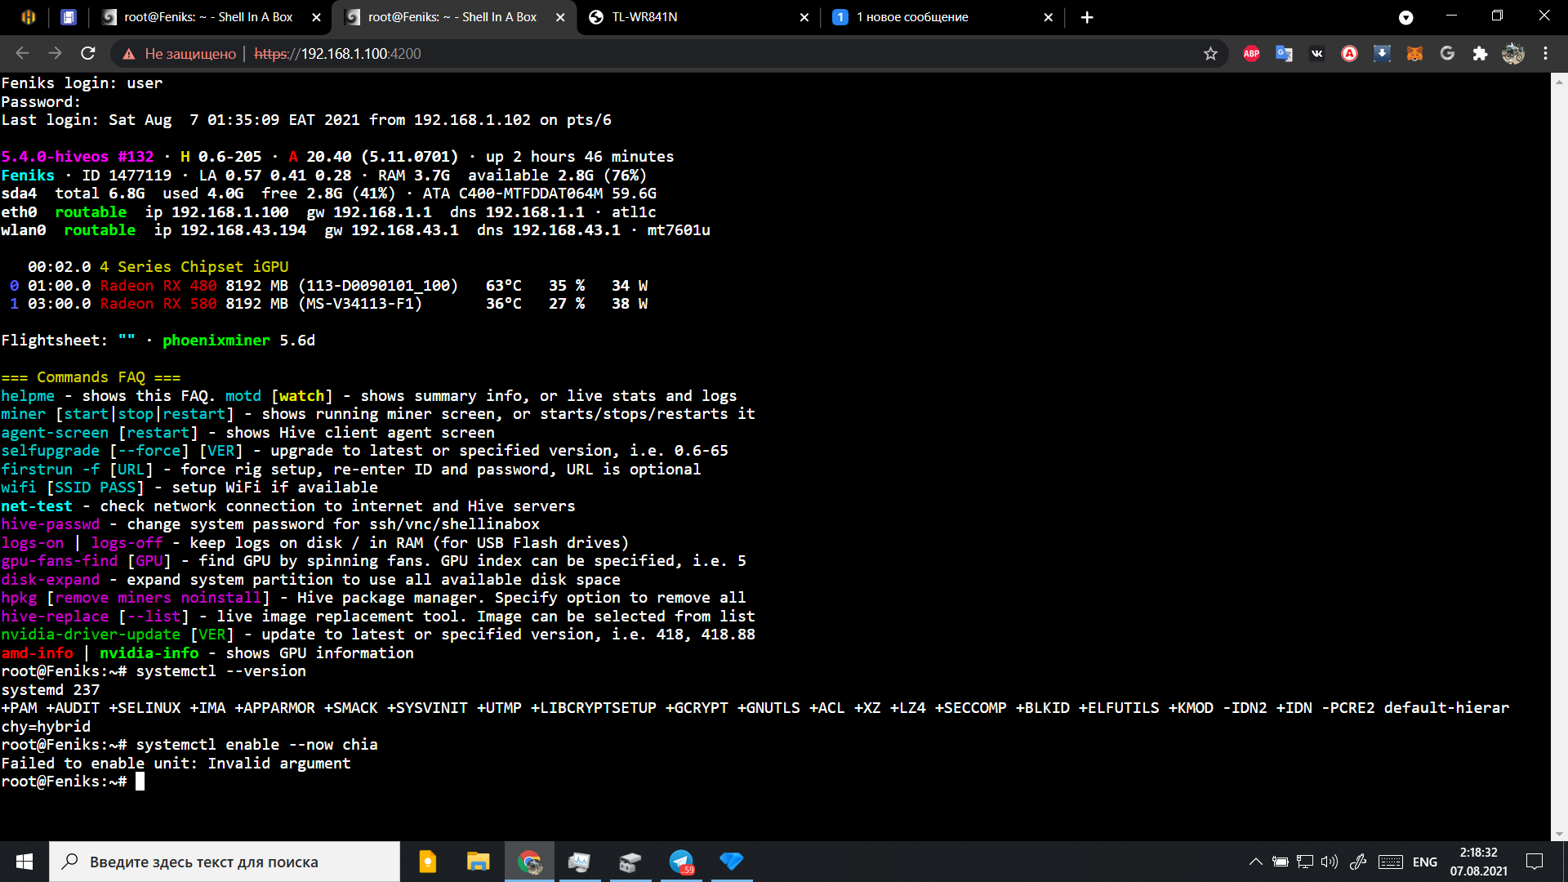Click the terminal scrollbar down arrow

pos(1559,834)
